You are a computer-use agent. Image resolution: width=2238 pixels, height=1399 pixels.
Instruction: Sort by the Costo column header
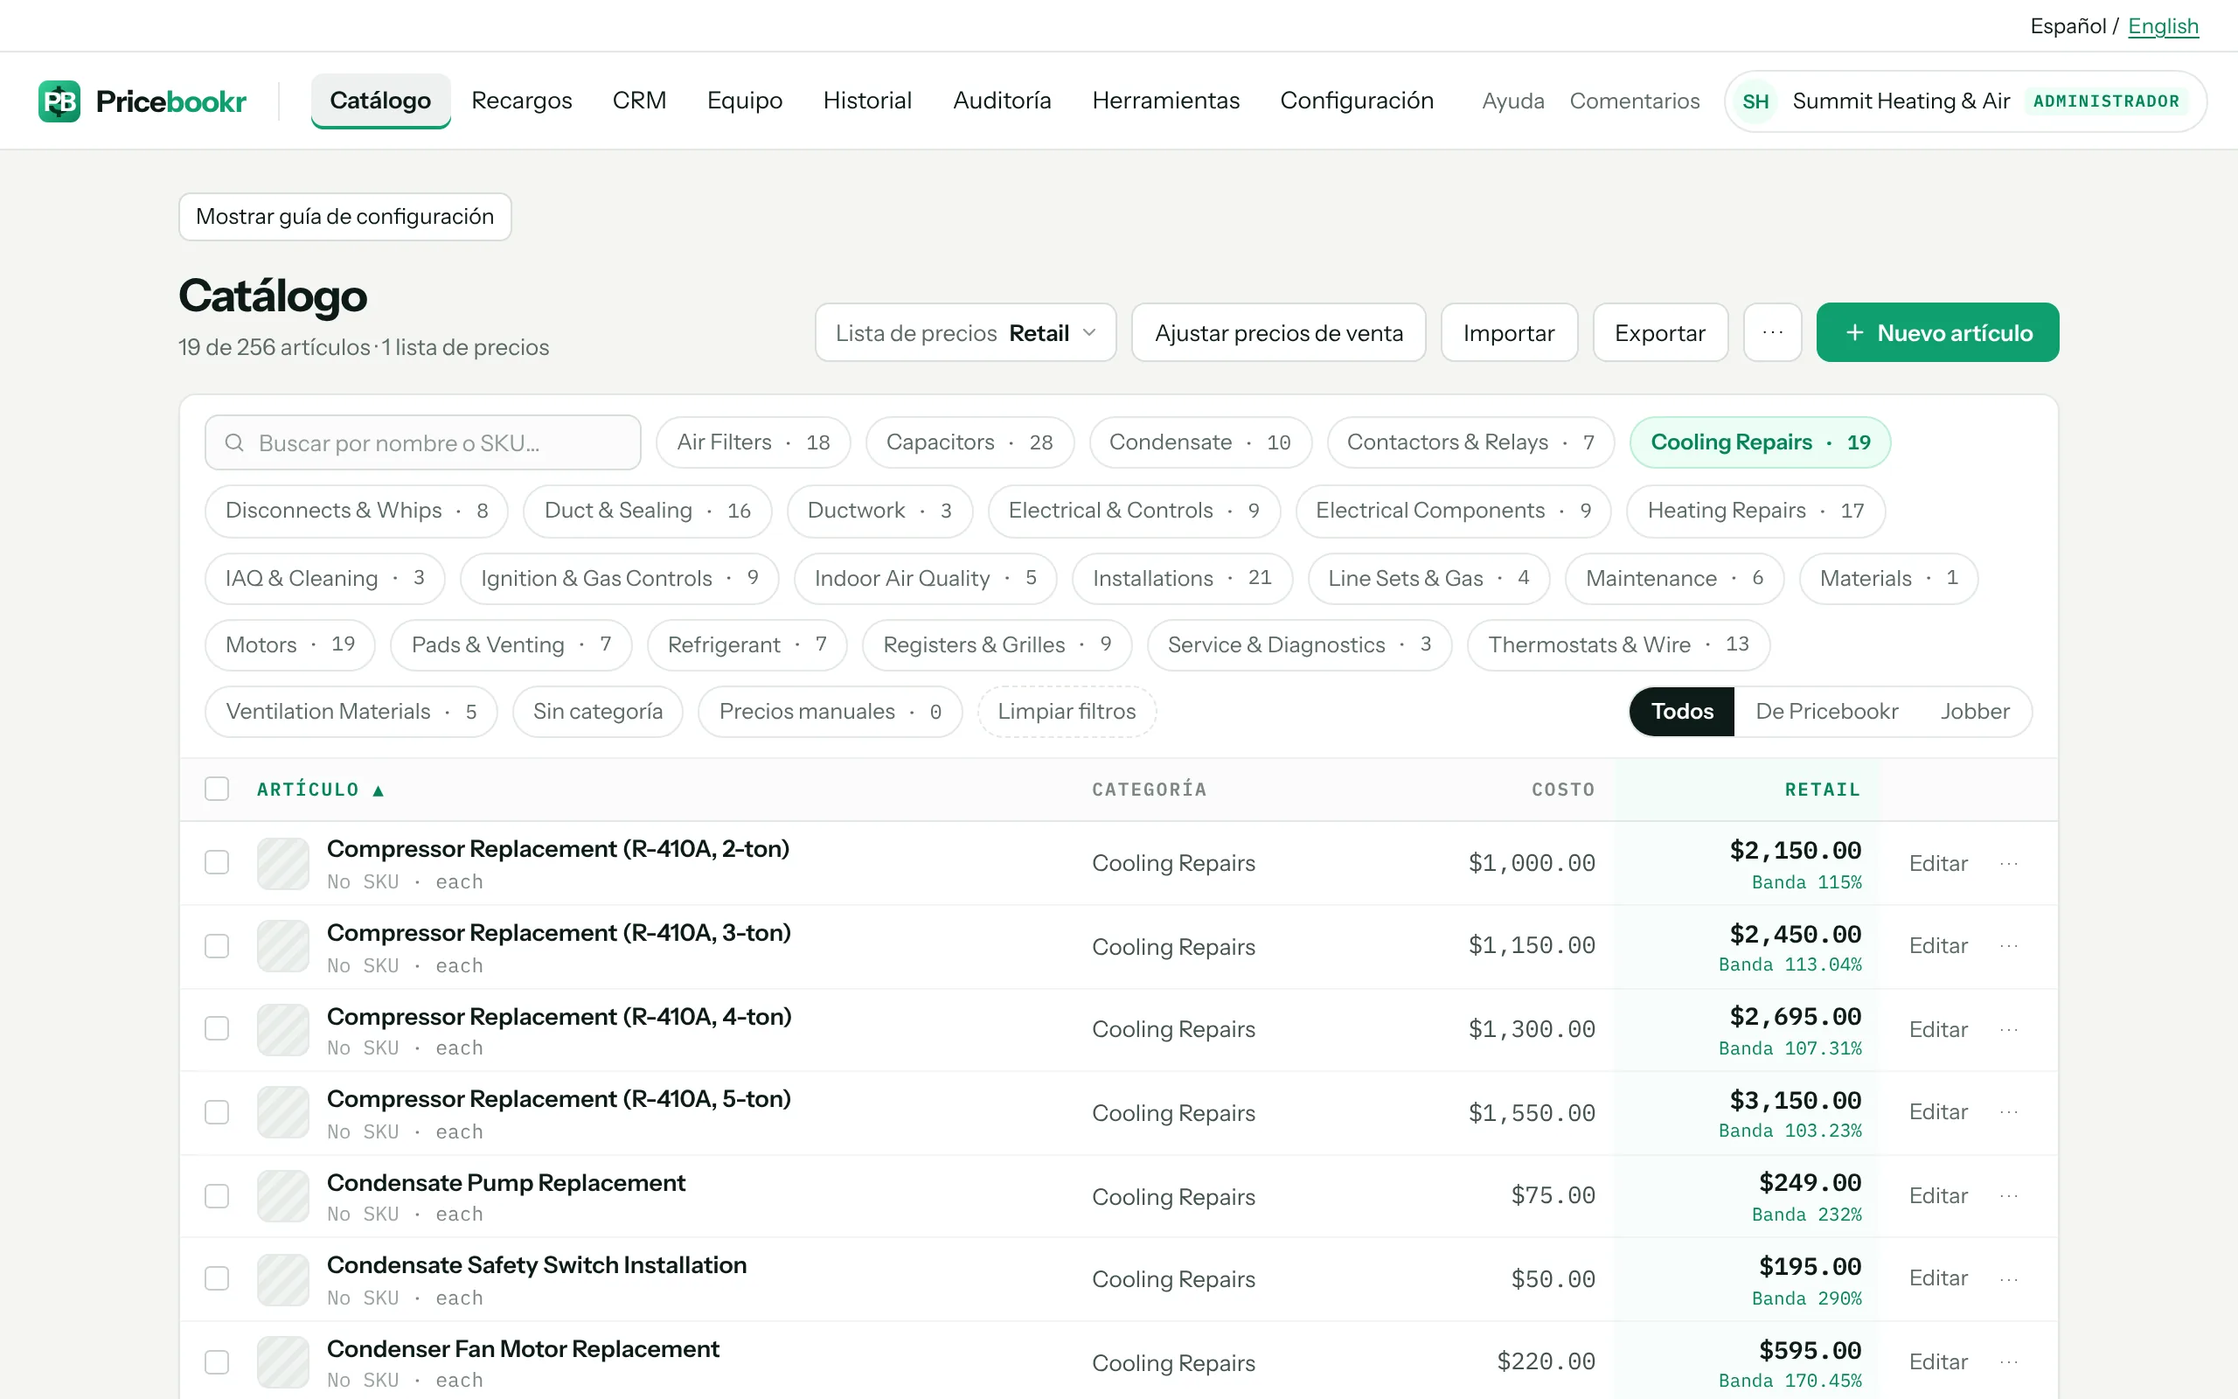(1563, 790)
